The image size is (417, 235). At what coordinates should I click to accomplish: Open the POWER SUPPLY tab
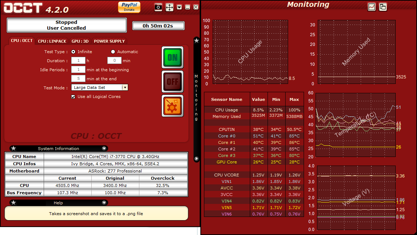pos(109,41)
